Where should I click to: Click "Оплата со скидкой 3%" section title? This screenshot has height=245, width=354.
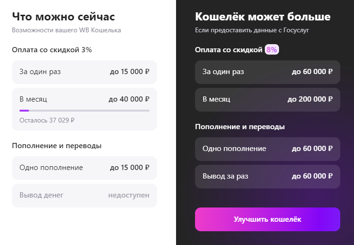tap(52, 49)
